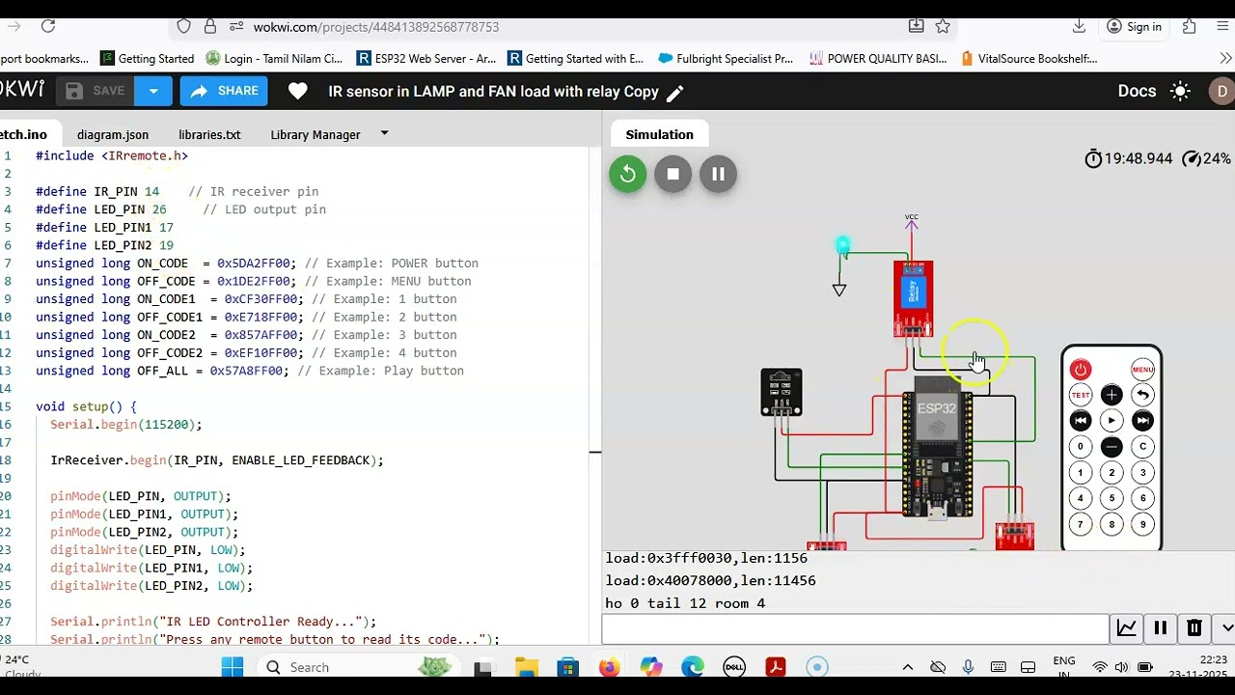Switch to the libraries.txt tab
1235x695 pixels.
(x=209, y=135)
